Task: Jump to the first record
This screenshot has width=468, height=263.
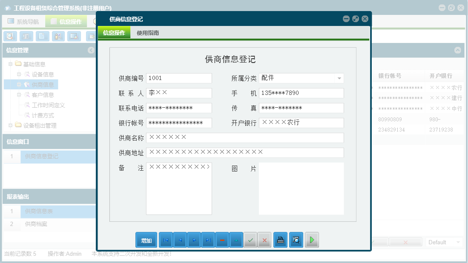Action: pyautogui.click(x=166, y=240)
